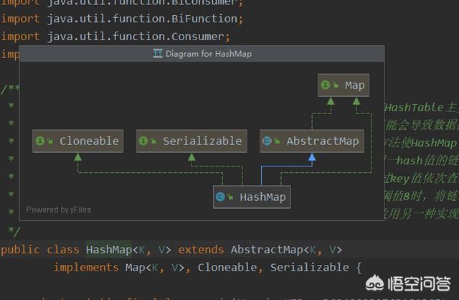Select the HashMap node label in diagram
This screenshot has width=459, height=300.
pyautogui.click(x=262, y=197)
